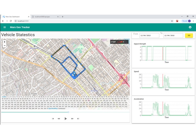Skip to the first track point
196x139 pixels.
coord(53,118)
